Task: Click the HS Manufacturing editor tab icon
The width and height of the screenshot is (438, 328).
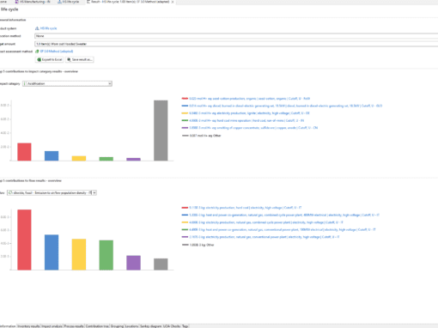Action: pos(17,2)
